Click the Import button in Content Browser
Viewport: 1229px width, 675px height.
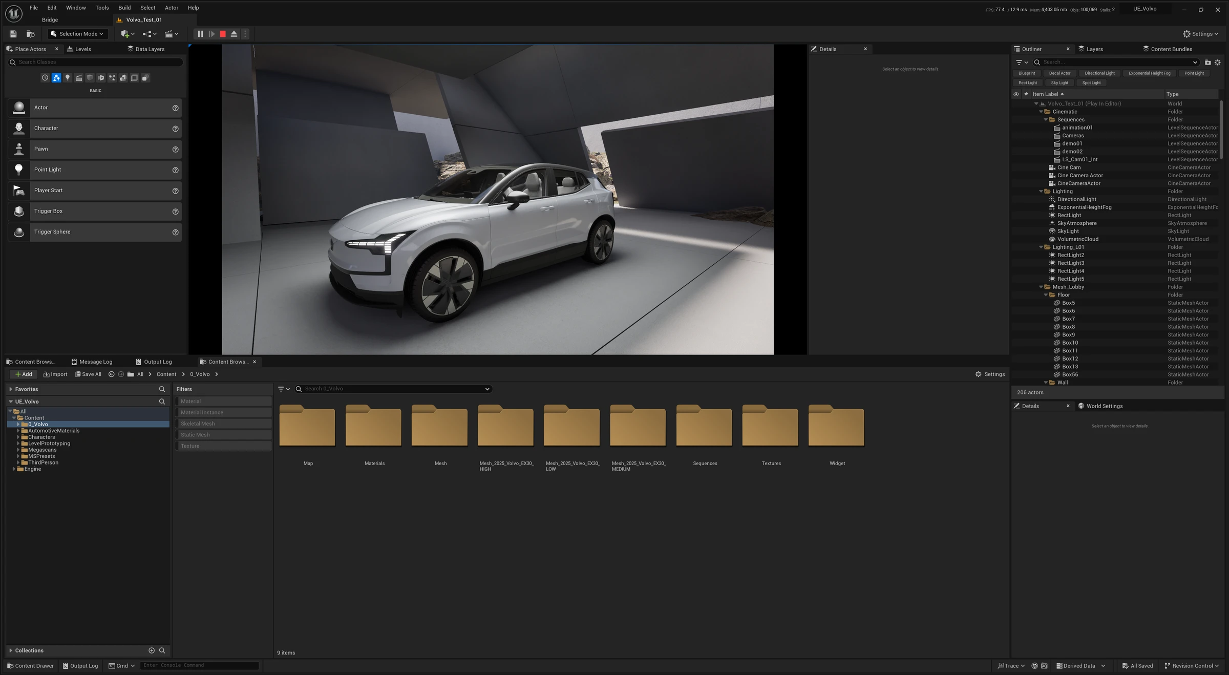55,374
